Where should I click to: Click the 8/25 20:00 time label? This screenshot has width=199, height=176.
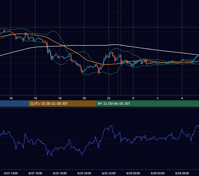pyautogui.click(x=84, y=173)
